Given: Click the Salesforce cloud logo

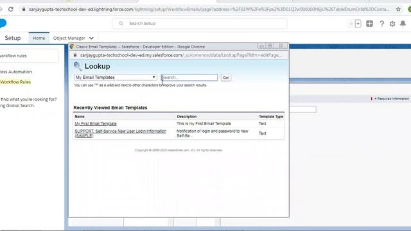Looking at the screenshot, I should click(3, 23).
